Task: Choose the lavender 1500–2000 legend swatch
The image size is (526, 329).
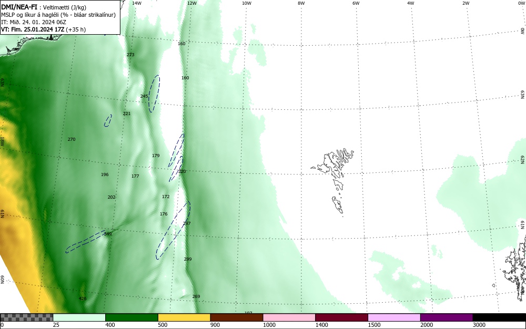Action: click(x=394, y=317)
